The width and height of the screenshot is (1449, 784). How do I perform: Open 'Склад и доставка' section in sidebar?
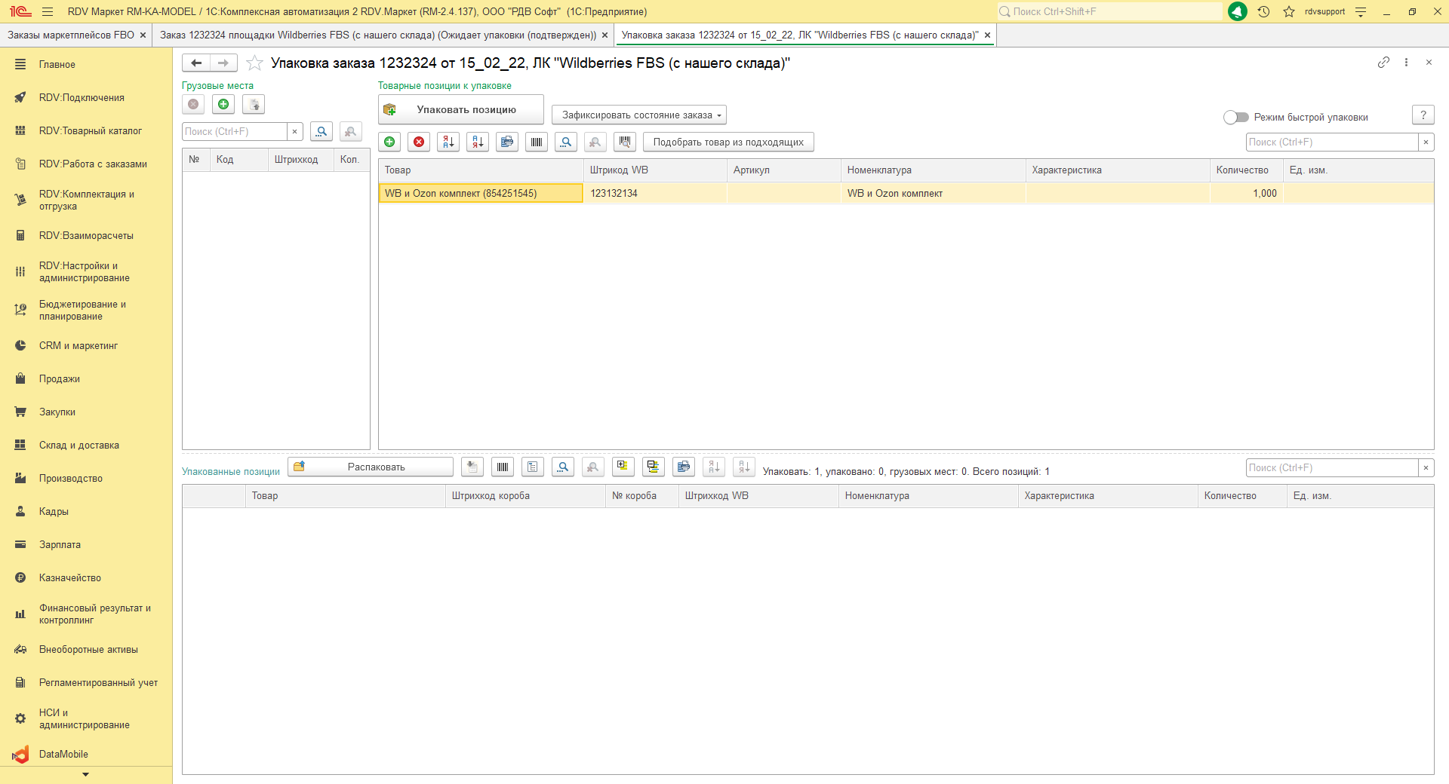coord(79,446)
